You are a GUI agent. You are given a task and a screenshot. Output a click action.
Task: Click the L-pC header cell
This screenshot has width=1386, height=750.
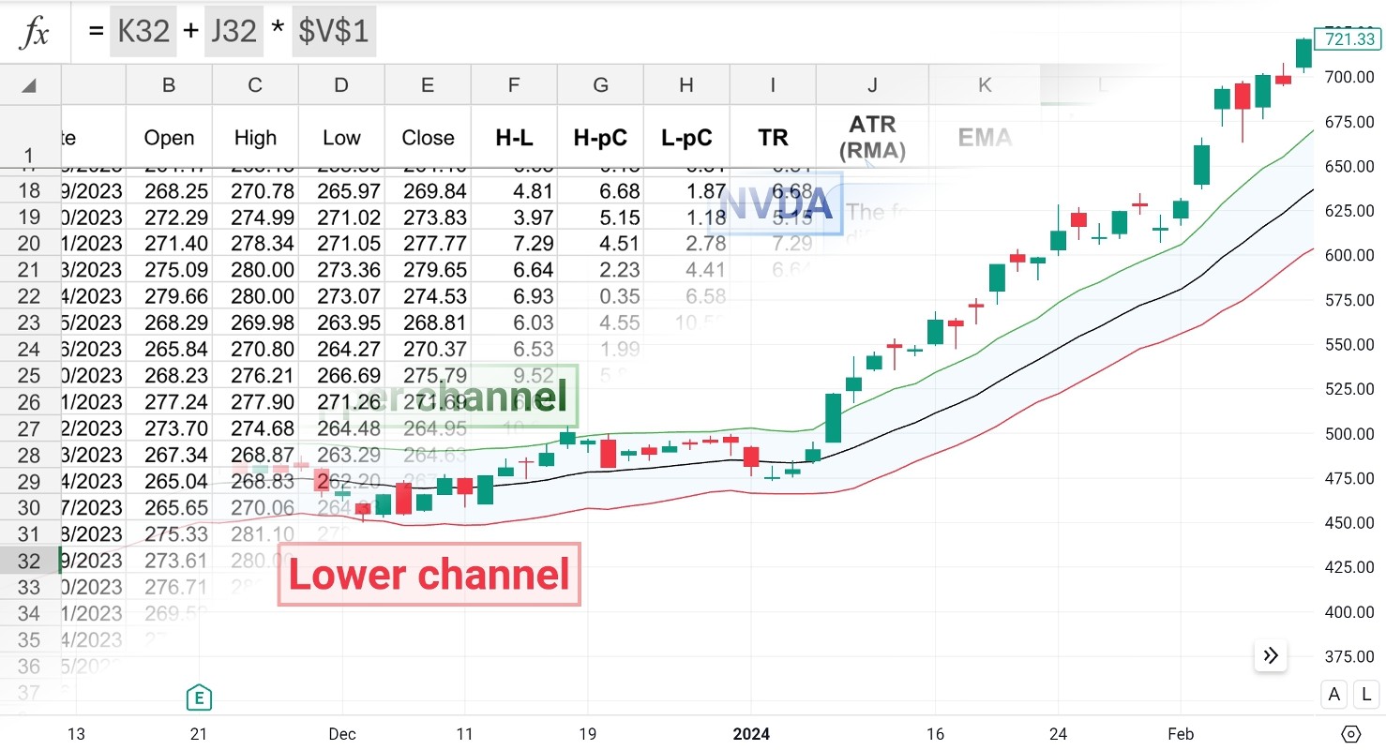point(686,138)
